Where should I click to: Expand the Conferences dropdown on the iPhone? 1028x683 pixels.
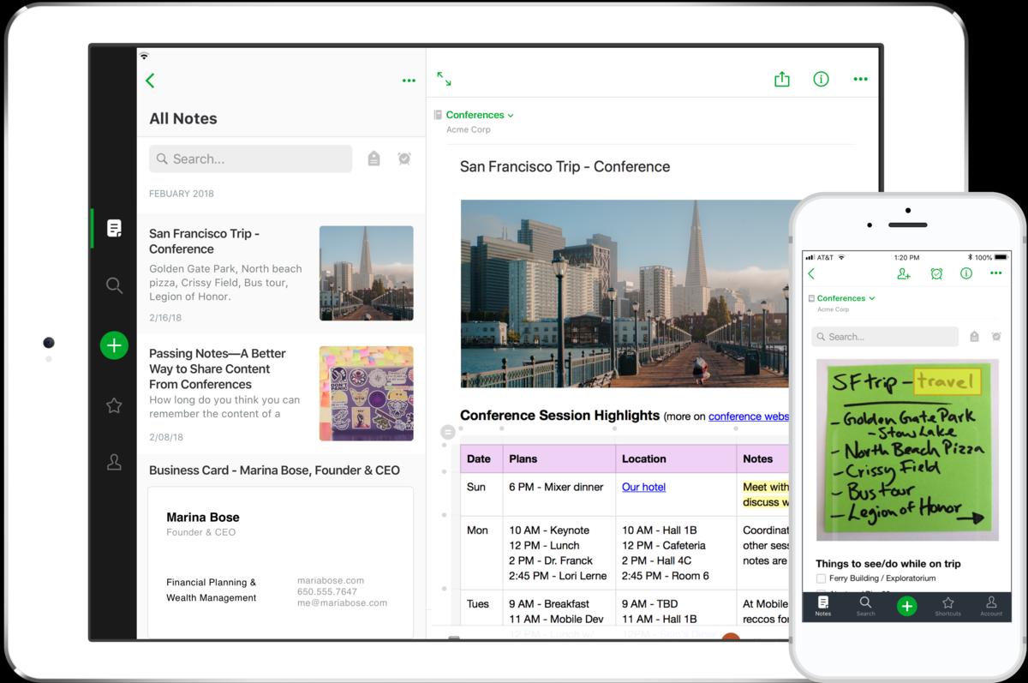(846, 298)
